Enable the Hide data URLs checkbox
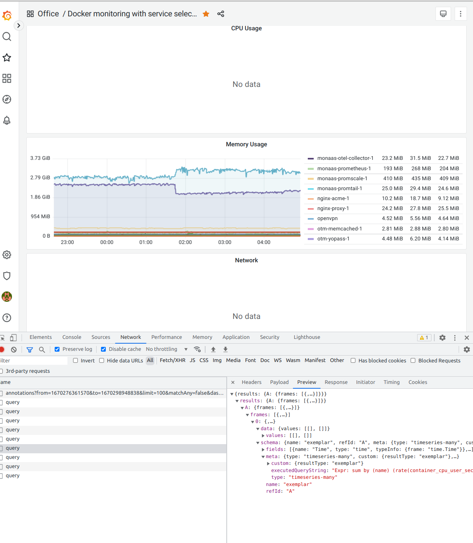The width and height of the screenshot is (473, 543). pyautogui.click(x=102, y=360)
